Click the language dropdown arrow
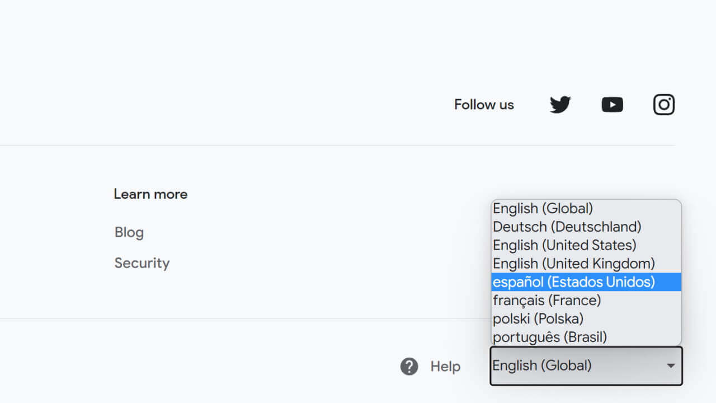 click(x=671, y=366)
